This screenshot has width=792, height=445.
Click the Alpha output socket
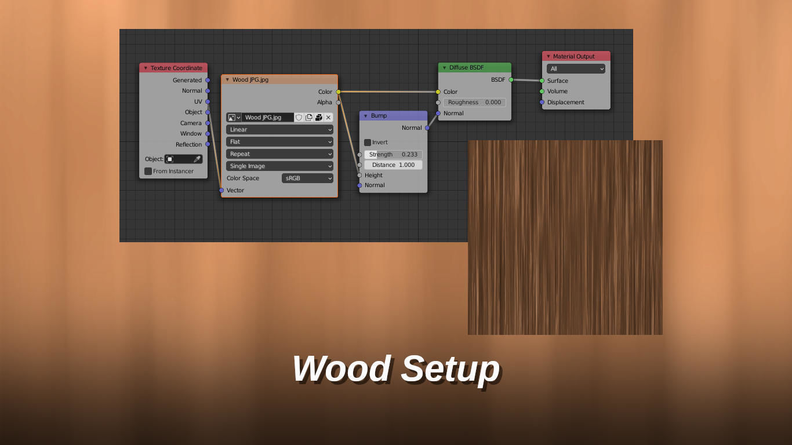[x=339, y=103]
